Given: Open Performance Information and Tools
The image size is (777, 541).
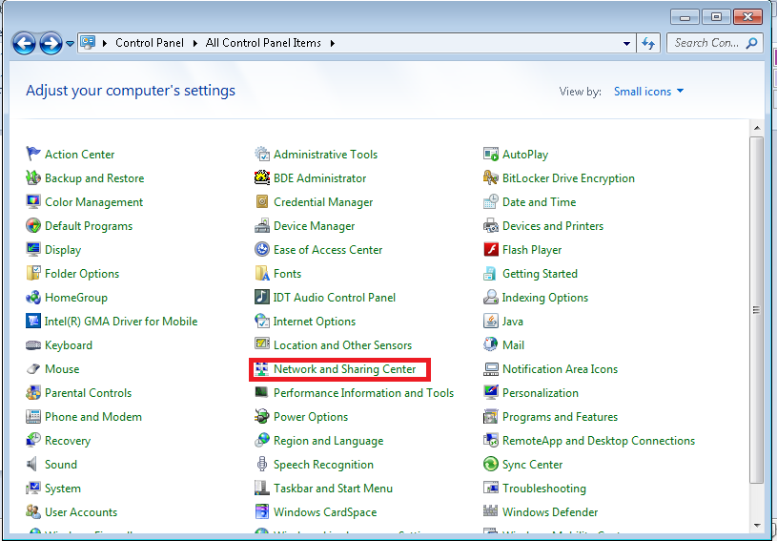Looking at the screenshot, I should (x=363, y=393).
